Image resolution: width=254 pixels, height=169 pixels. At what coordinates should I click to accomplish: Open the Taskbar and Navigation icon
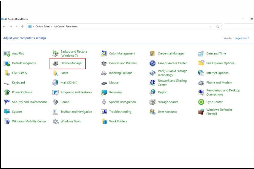coord(55,112)
